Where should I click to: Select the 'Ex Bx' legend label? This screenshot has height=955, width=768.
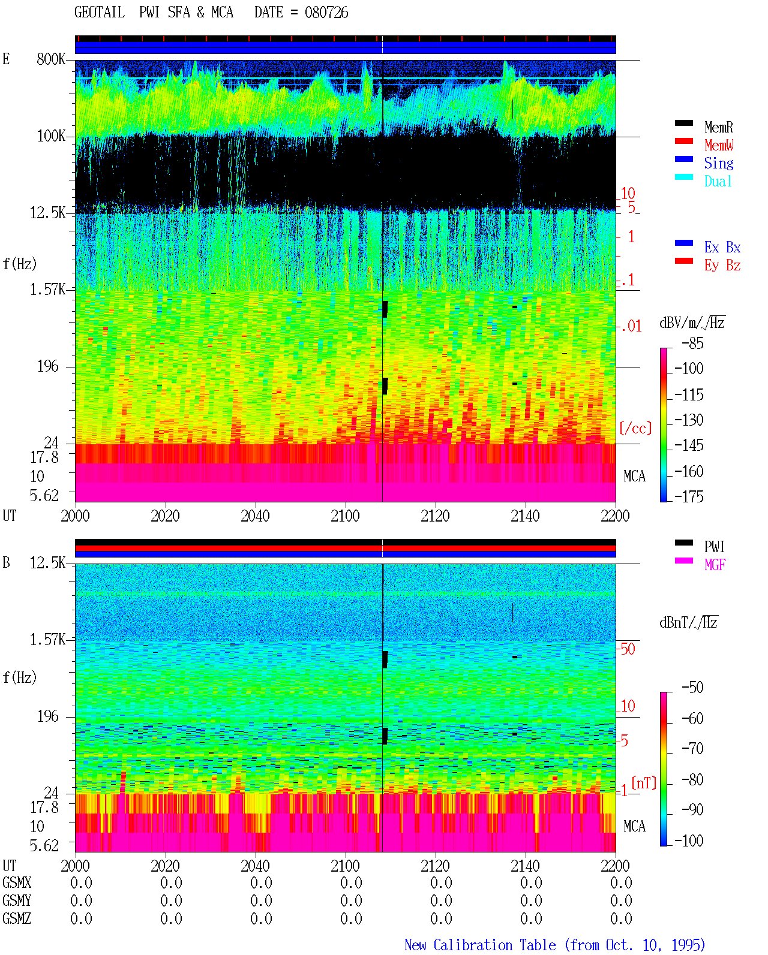click(722, 247)
